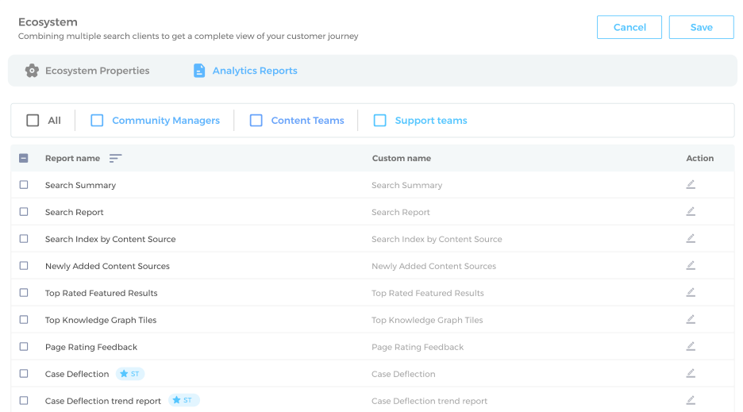Image resolution: width=743 pixels, height=412 pixels.
Task: Click edit icon for Top Knowledge Graph Tiles
Action: click(x=691, y=320)
